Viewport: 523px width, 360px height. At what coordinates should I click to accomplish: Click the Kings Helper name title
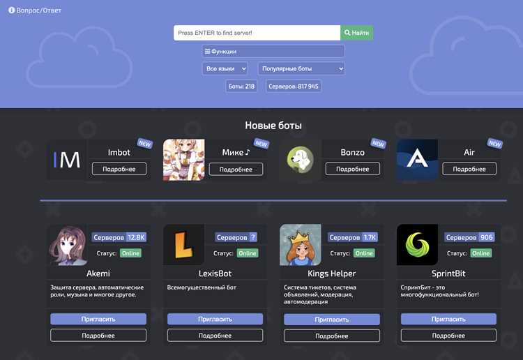(x=331, y=273)
